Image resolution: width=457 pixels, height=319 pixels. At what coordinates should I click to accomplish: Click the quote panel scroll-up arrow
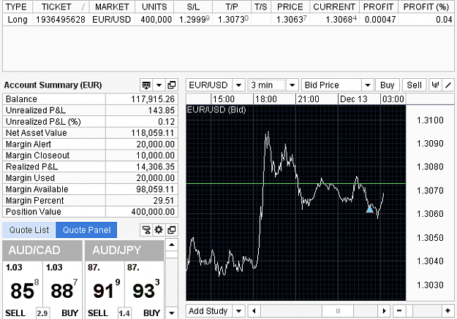[x=172, y=245]
